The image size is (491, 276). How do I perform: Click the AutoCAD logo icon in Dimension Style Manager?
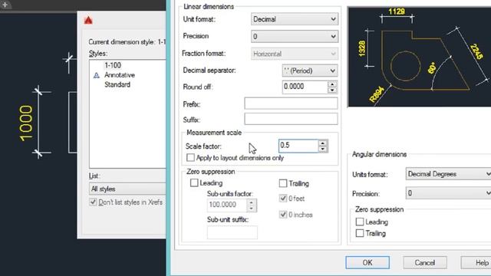88,21
